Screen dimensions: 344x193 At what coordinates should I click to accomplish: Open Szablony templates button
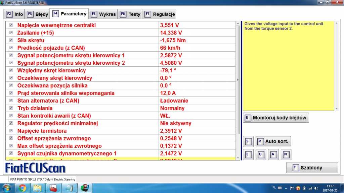[312, 168]
